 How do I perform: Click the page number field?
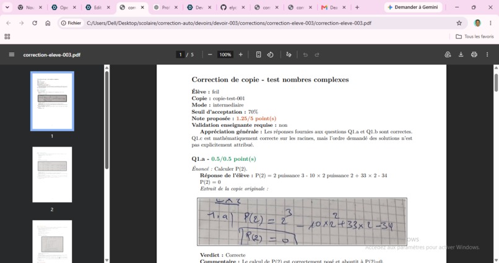click(x=180, y=54)
